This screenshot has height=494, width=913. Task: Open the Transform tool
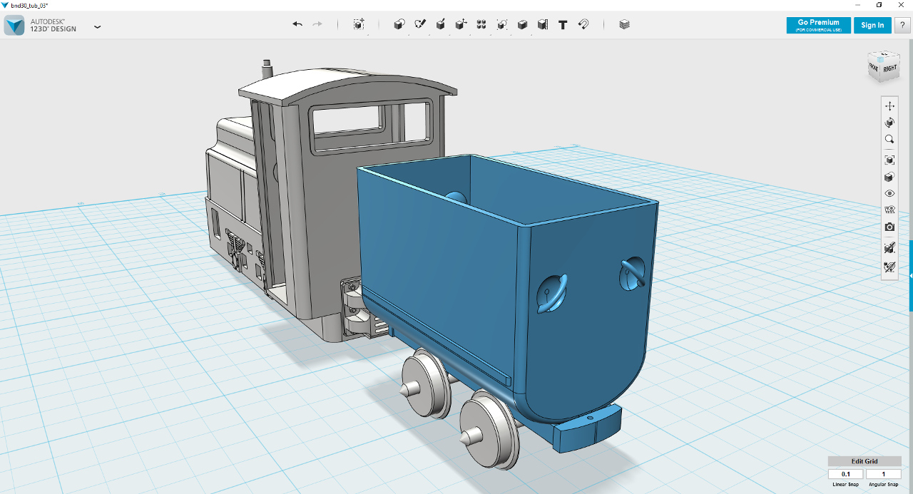coord(359,24)
